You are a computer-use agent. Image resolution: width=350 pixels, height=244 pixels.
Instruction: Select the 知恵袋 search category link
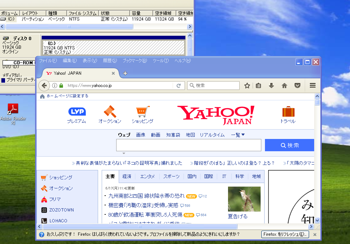pyautogui.click(x=173, y=135)
